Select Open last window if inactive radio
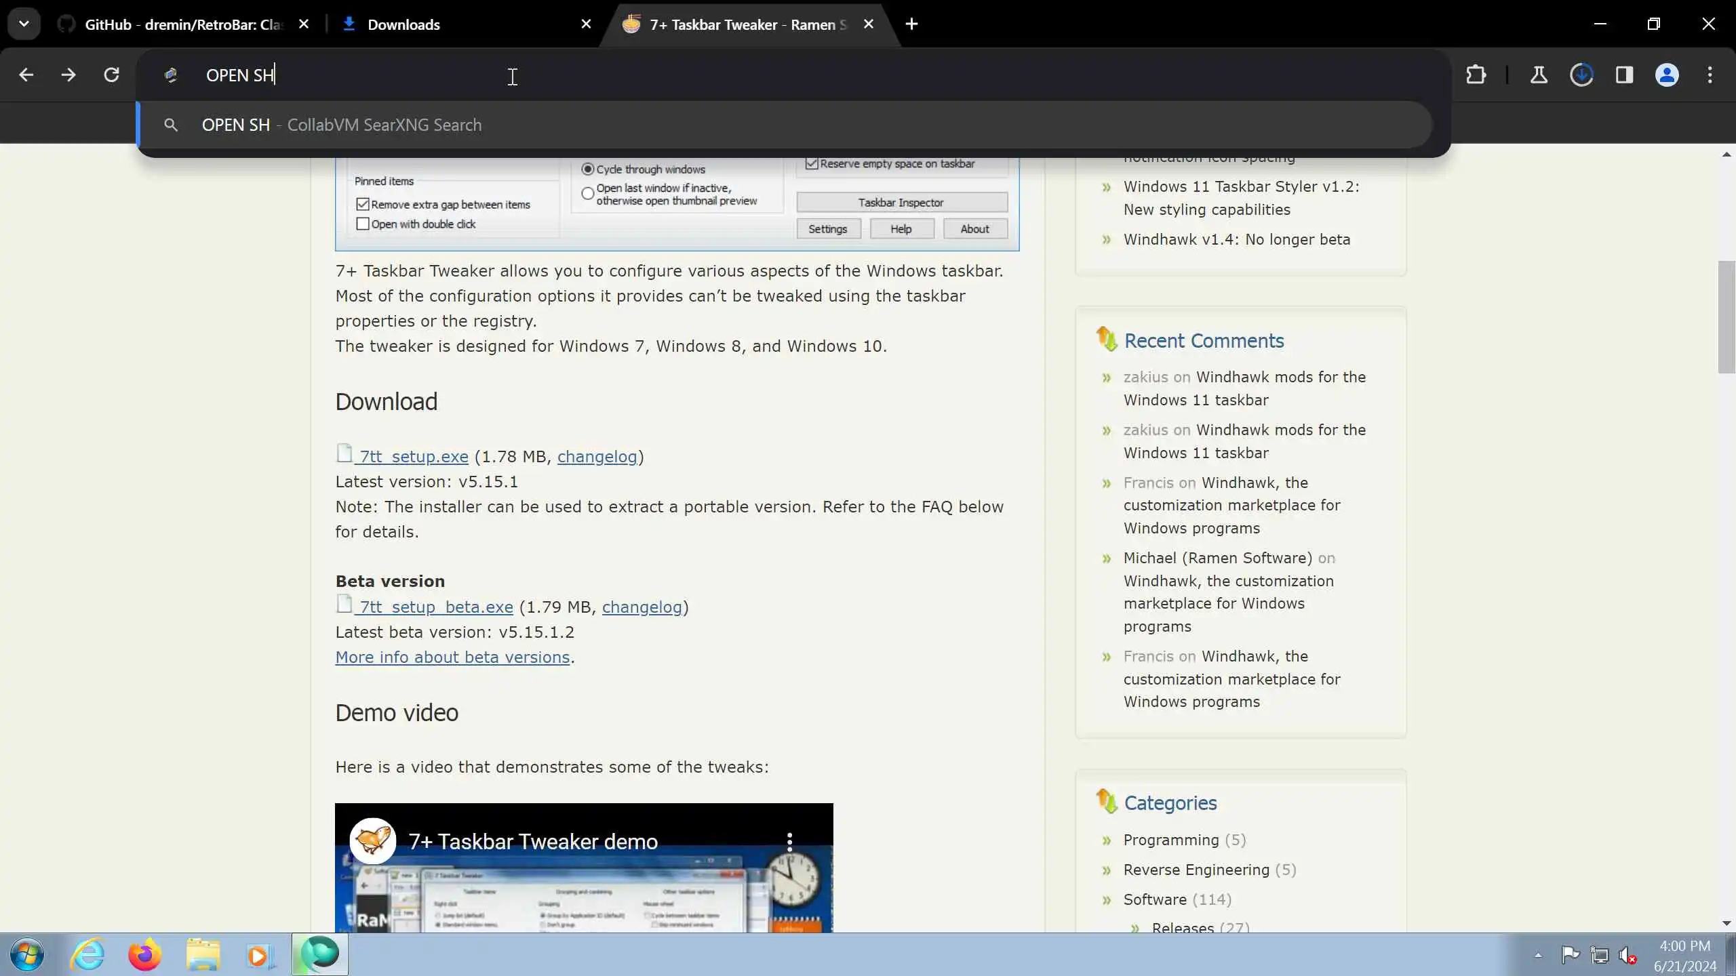 [588, 193]
